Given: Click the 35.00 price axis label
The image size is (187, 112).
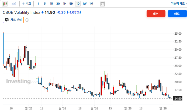Looking at the screenshot, I should 178,34.
